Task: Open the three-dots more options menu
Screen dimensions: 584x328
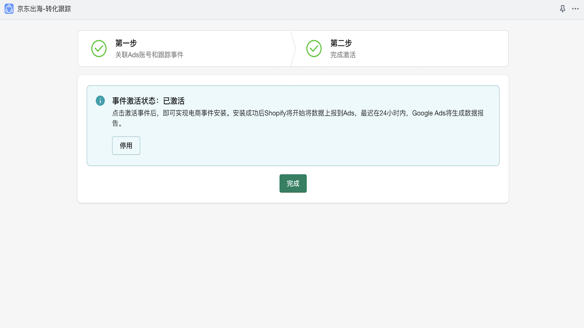Action: (x=575, y=9)
